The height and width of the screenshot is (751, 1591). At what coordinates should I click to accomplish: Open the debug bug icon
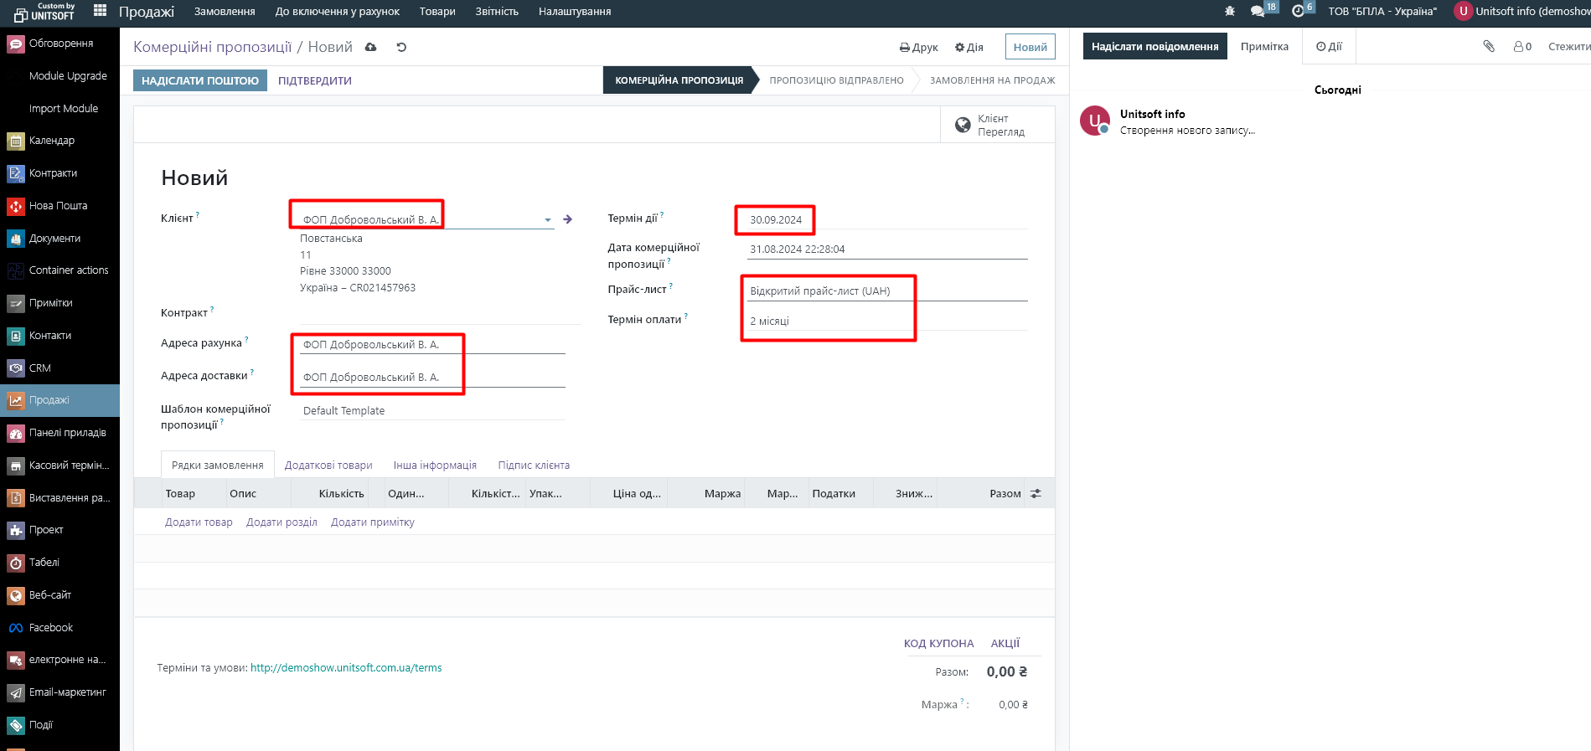point(1230,12)
